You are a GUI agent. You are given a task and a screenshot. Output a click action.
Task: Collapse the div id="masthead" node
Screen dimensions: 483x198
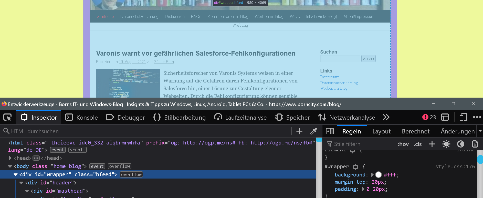[x=27, y=191]
